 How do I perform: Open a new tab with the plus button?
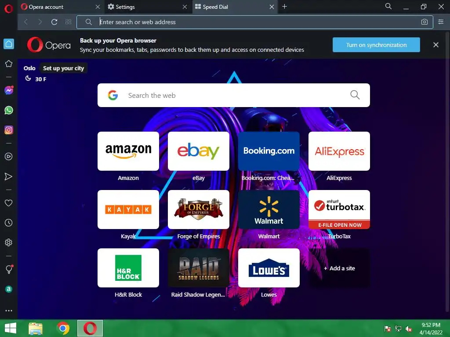284,6
